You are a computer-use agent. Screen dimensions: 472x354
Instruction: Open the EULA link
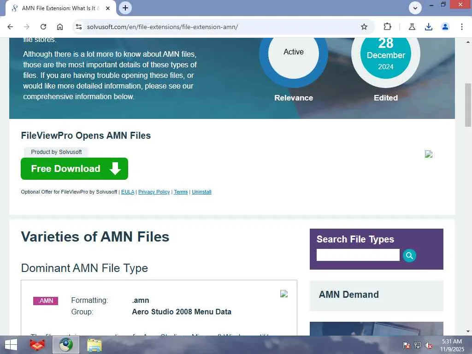128,192
